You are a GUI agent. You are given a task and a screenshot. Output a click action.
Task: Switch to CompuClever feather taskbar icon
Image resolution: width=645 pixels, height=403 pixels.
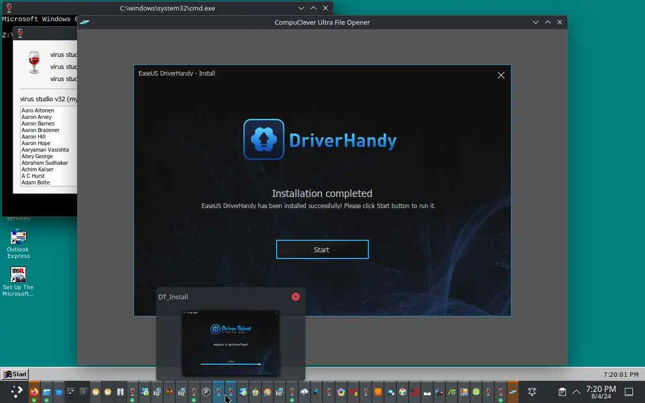tap(513, 392)
